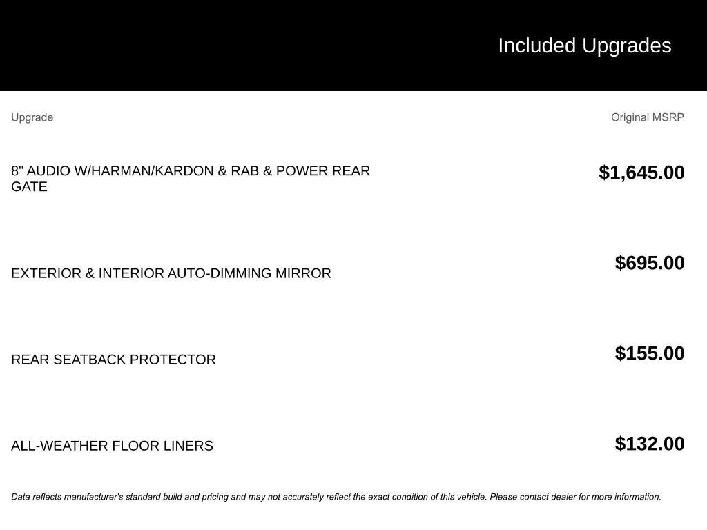707x530 pixels.
Task: Select the ALL-WEATHER FLOOR LINERS upgrade
Action: [x=112, y=446]
